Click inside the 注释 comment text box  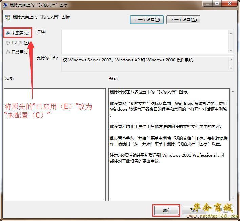point(145,42)
